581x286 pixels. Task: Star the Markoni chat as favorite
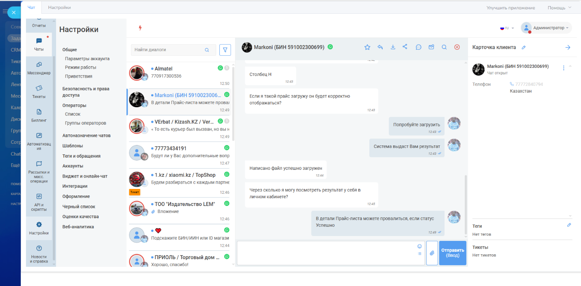pyautogui.click(x=367, y=47)
